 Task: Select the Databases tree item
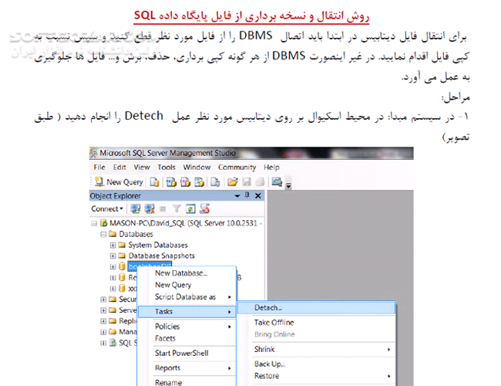coord(136,234)
